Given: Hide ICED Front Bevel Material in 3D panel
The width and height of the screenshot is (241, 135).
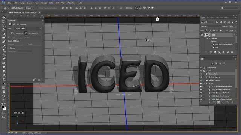Looking at the screenshot, I should [x=201, y=90].
